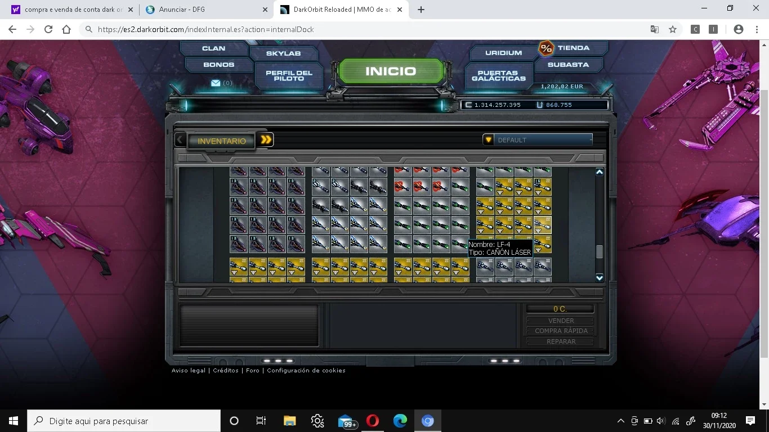Select the INVENTARIO tab
Viewport: 769px width, 432px height.
point(222,141)
